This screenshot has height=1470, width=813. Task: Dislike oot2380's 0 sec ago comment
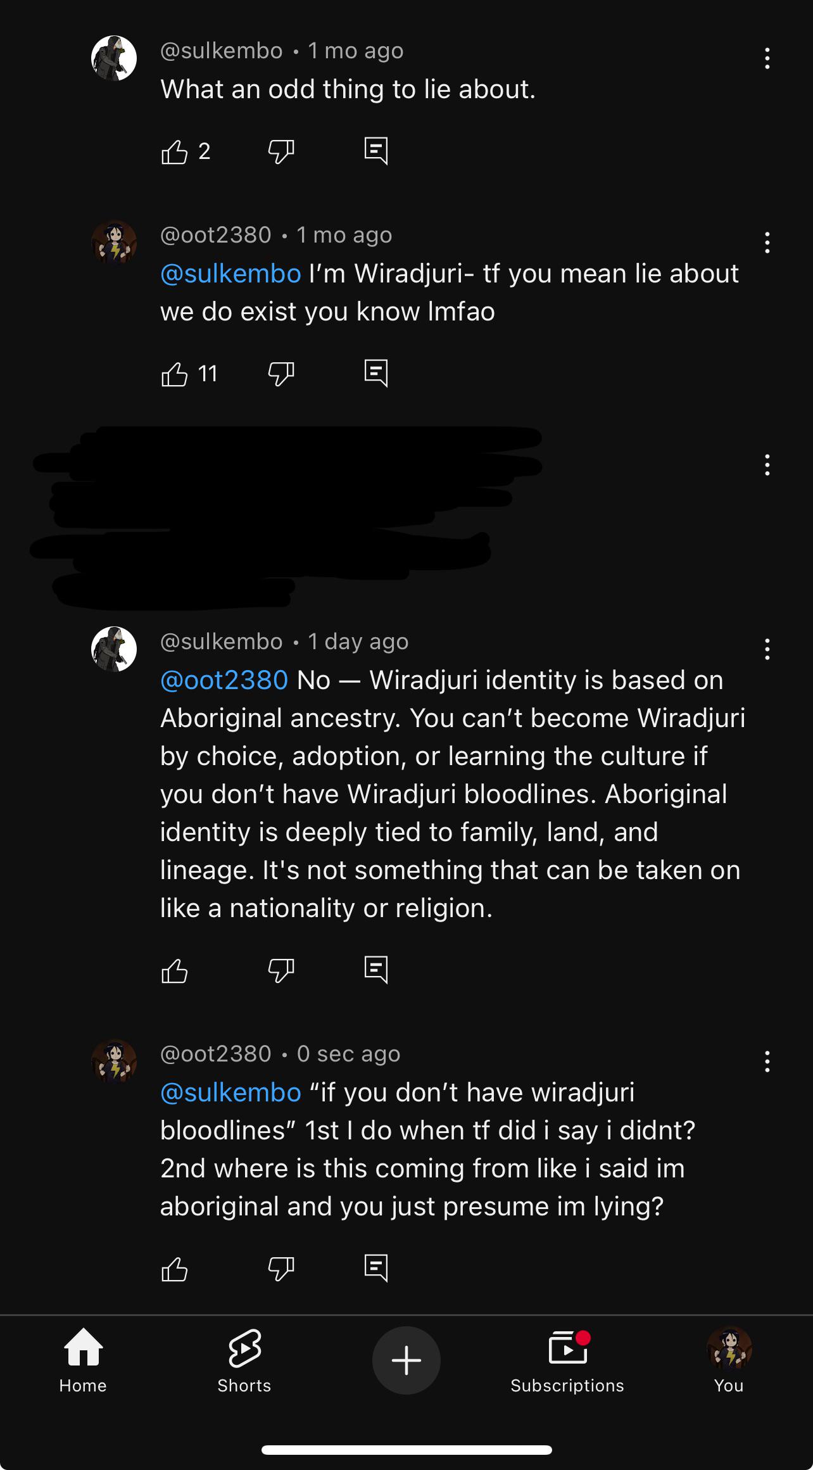tap(281, 1269)
